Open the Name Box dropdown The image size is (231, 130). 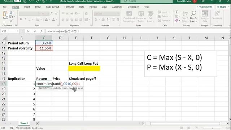[17, 31]
